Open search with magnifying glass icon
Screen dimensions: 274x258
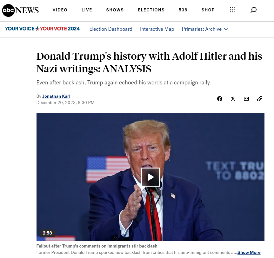pyautogui.click(x=253, y=10)
